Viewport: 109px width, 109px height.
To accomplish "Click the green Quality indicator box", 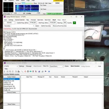I will coord(74,23).
